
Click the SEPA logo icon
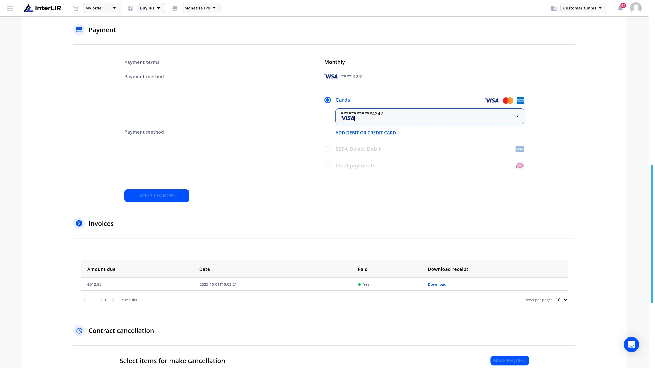click(520, 149)
